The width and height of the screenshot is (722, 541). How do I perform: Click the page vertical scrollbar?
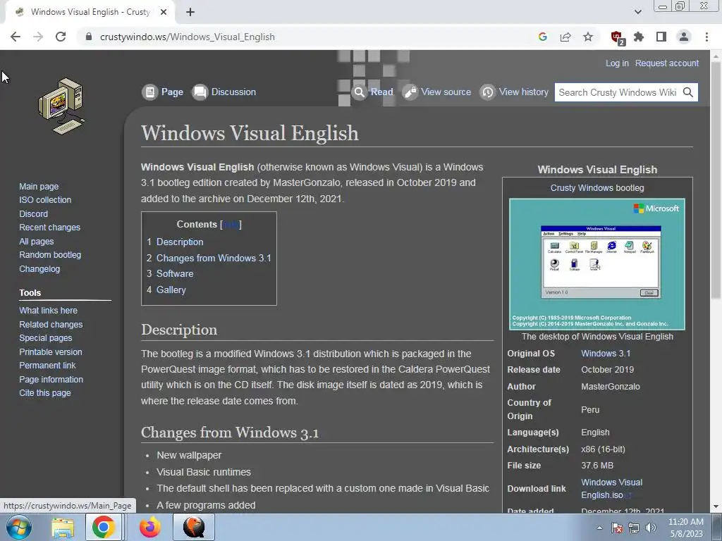pos(716,180)
